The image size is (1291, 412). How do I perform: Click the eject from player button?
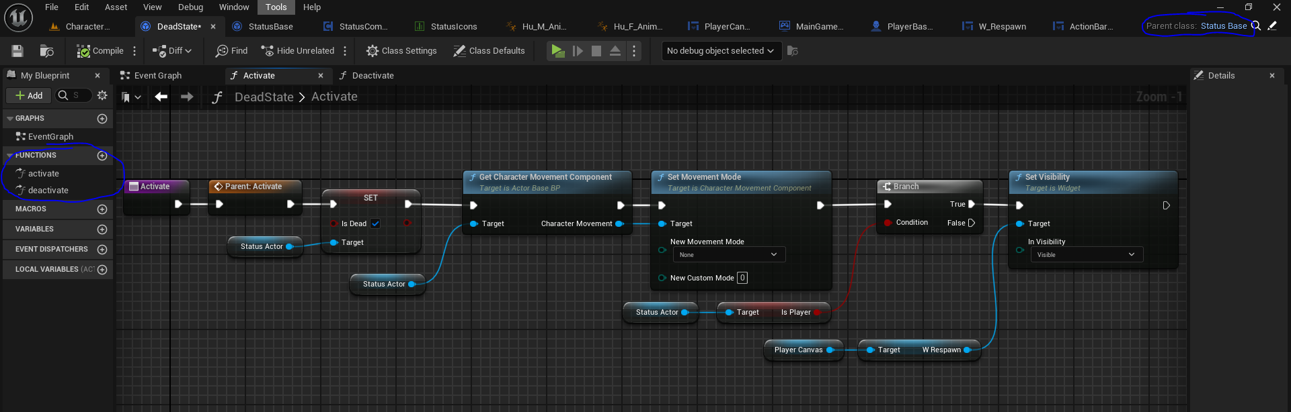click(x=615, y=51)
